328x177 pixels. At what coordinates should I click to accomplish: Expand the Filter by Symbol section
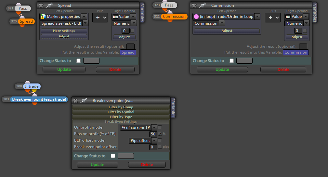click(x=121, y=112)
